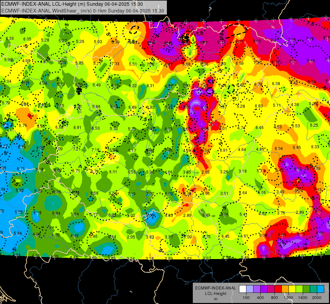Click the wind shear value 6.30

coord(10,39)
